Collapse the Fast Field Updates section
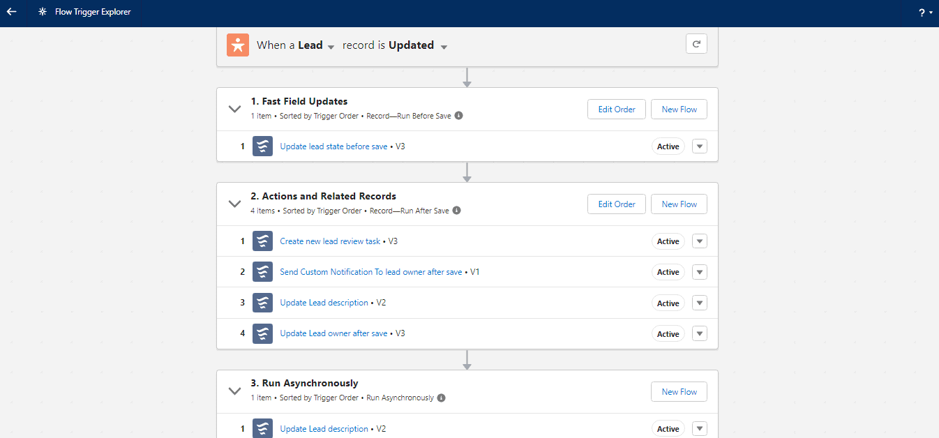The width and height of the screenshot is (939, 438). pos(235,109)
